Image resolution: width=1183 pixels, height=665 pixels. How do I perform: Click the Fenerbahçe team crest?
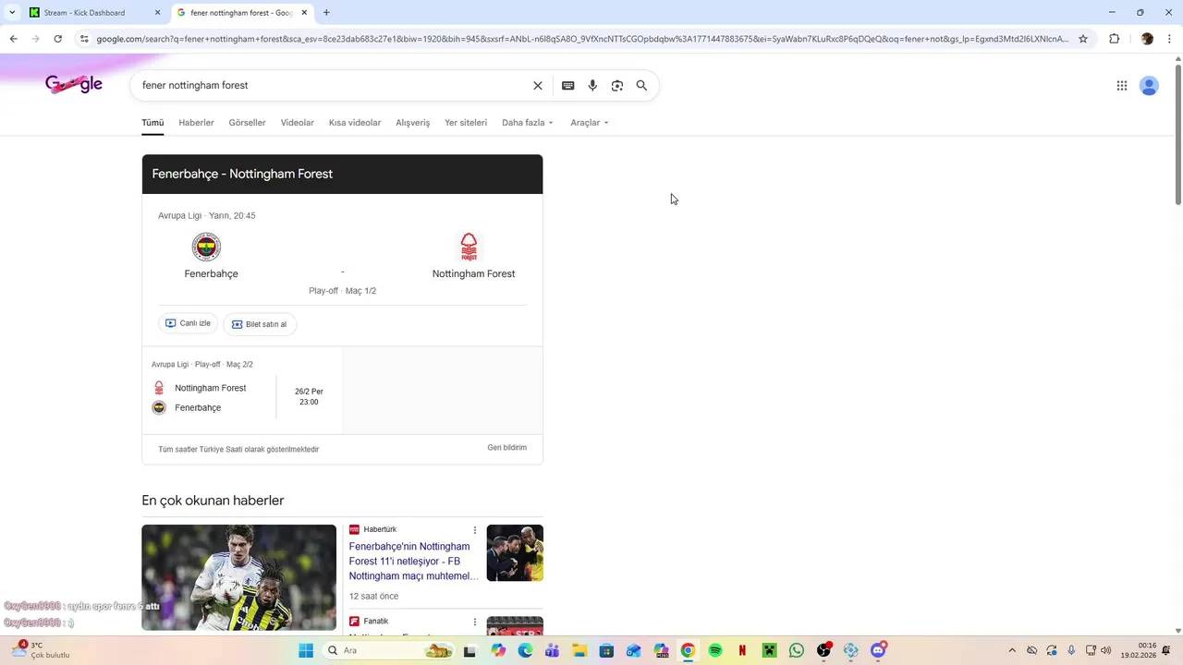tap(206, 247)
